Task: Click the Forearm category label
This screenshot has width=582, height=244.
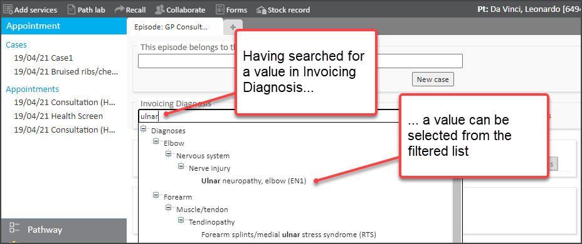Action: [177, 197]
